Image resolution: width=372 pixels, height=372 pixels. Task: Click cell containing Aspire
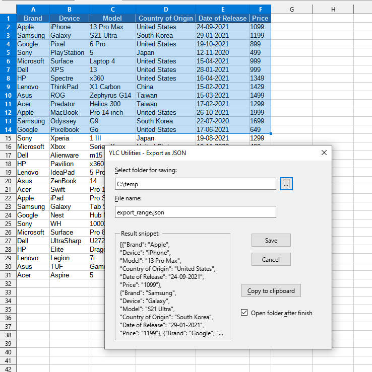[x=69, y=275]
